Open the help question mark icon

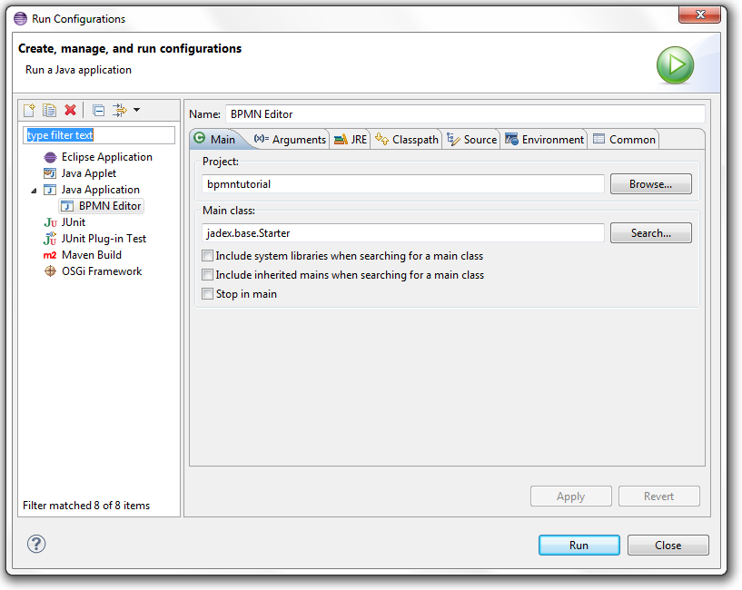36,544
